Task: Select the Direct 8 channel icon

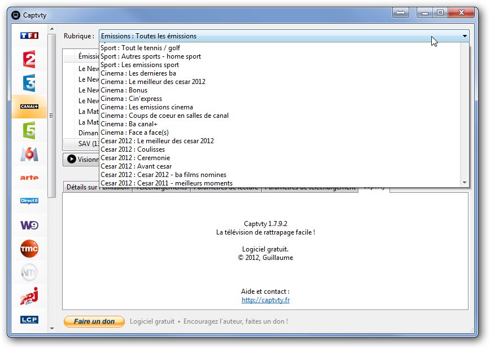Action: 29,201
